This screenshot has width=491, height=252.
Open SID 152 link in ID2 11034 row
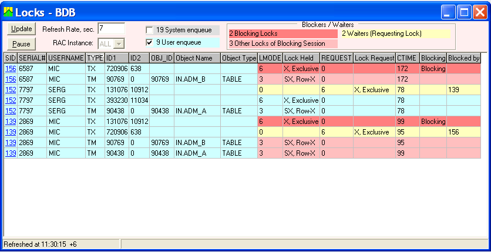tap(11, 100)
